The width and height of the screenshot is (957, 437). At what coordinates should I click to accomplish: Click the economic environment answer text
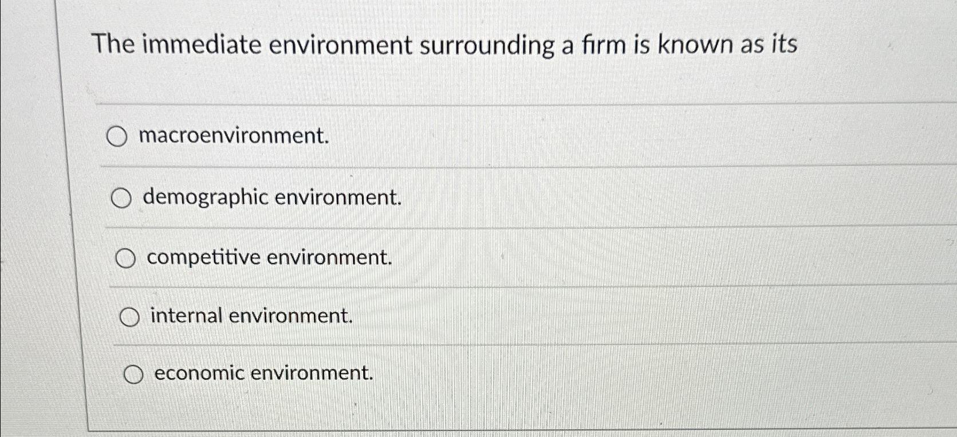click(262, 373)
